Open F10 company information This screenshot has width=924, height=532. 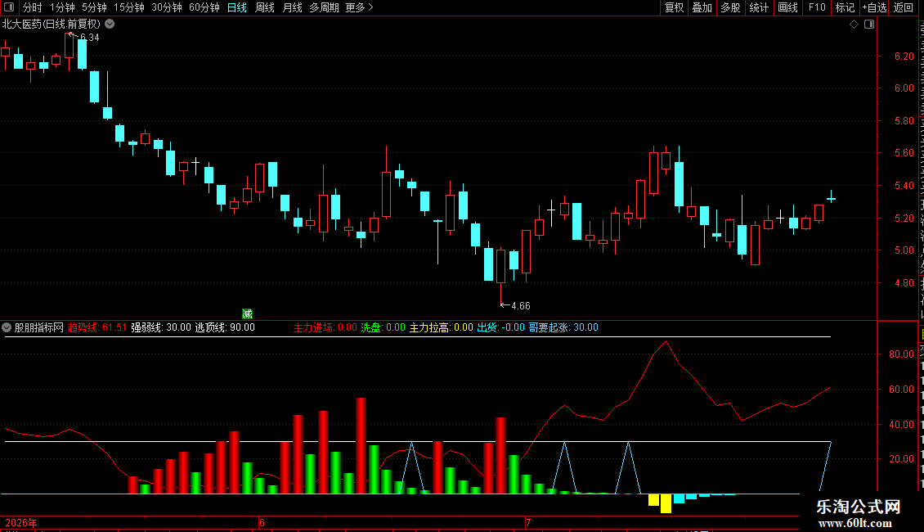[817, 7]
